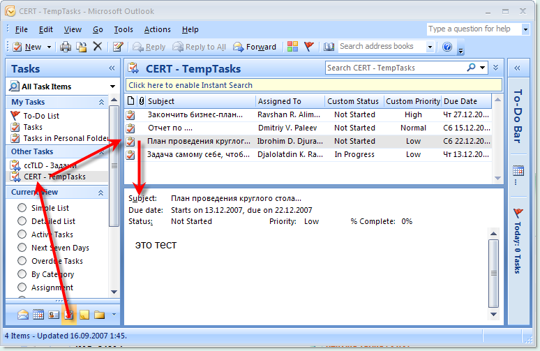
Task: Open the help question box dropdown arrow
Action: (x=525, y=29)
